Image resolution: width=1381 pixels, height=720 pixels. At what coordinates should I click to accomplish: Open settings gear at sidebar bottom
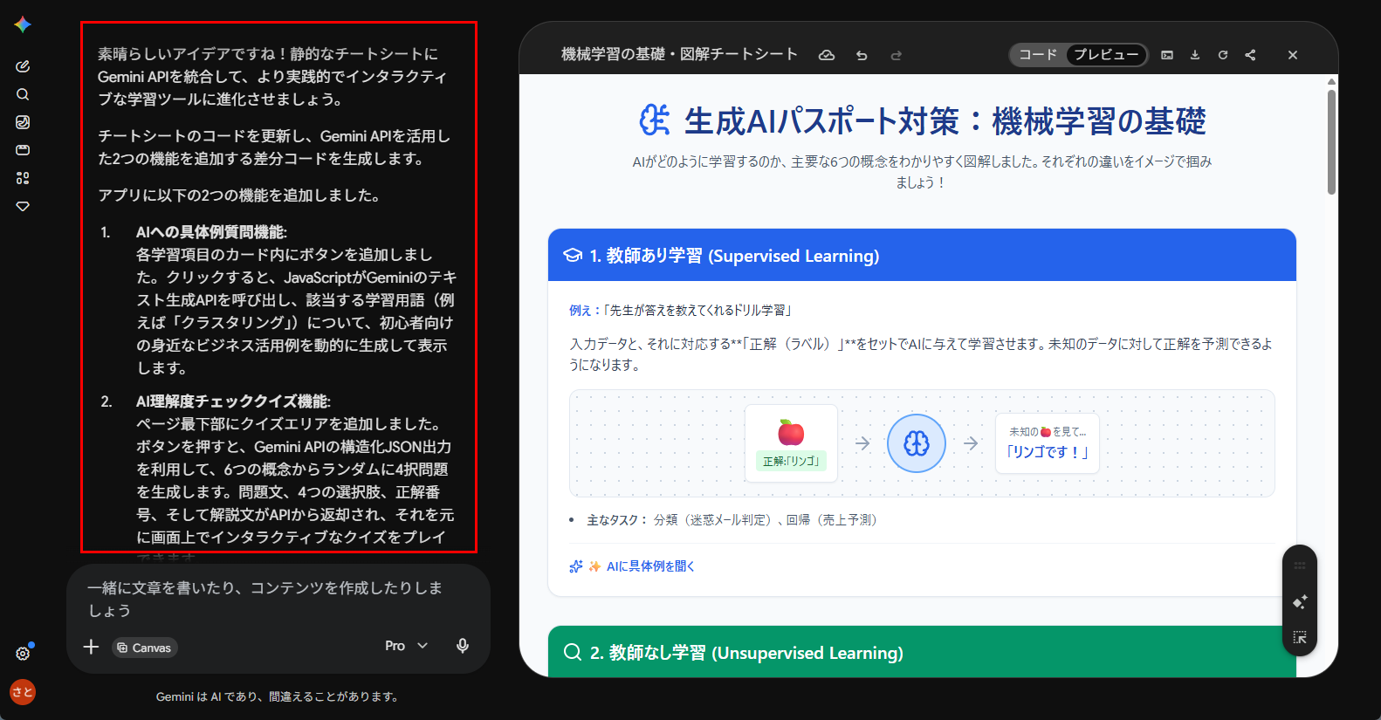(x=23, y=654)
